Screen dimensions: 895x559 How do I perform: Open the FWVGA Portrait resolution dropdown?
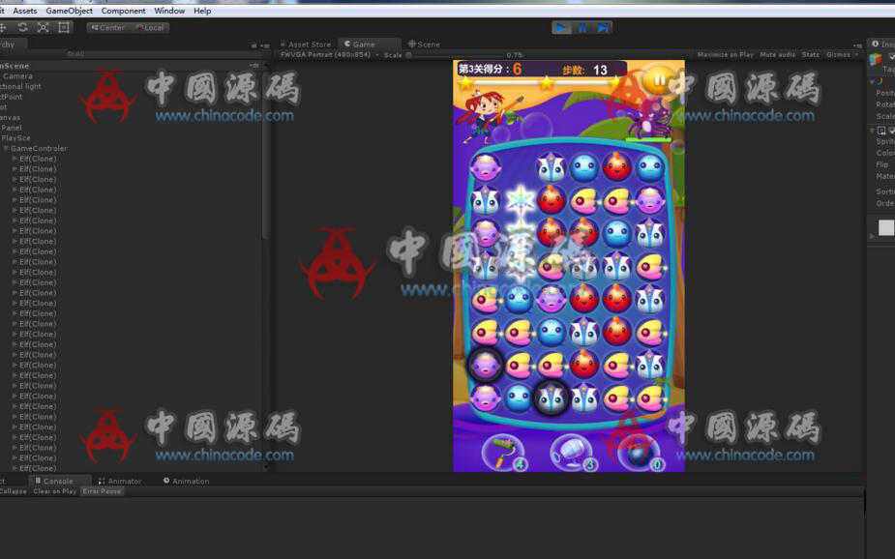pos(325,55)
